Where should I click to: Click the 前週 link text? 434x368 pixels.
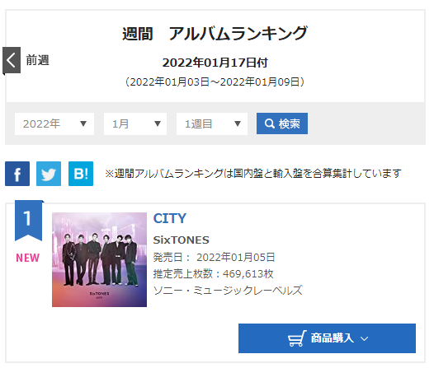click(x=38, y=60)
